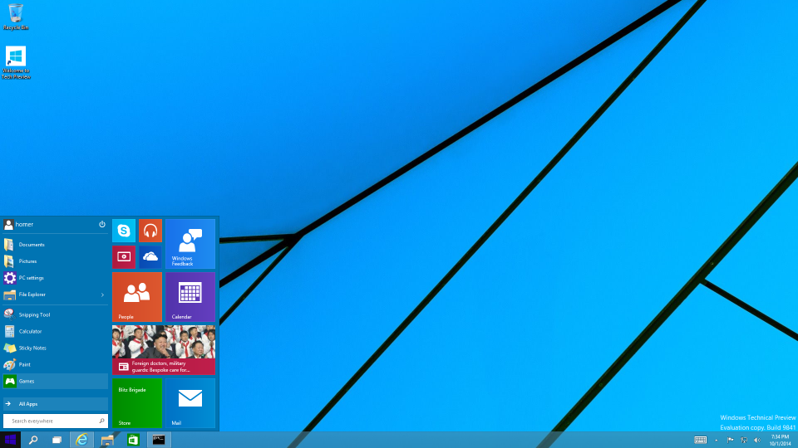Open the Video tile
This screenshot has height=448, width=798.
tap(124, 257)
